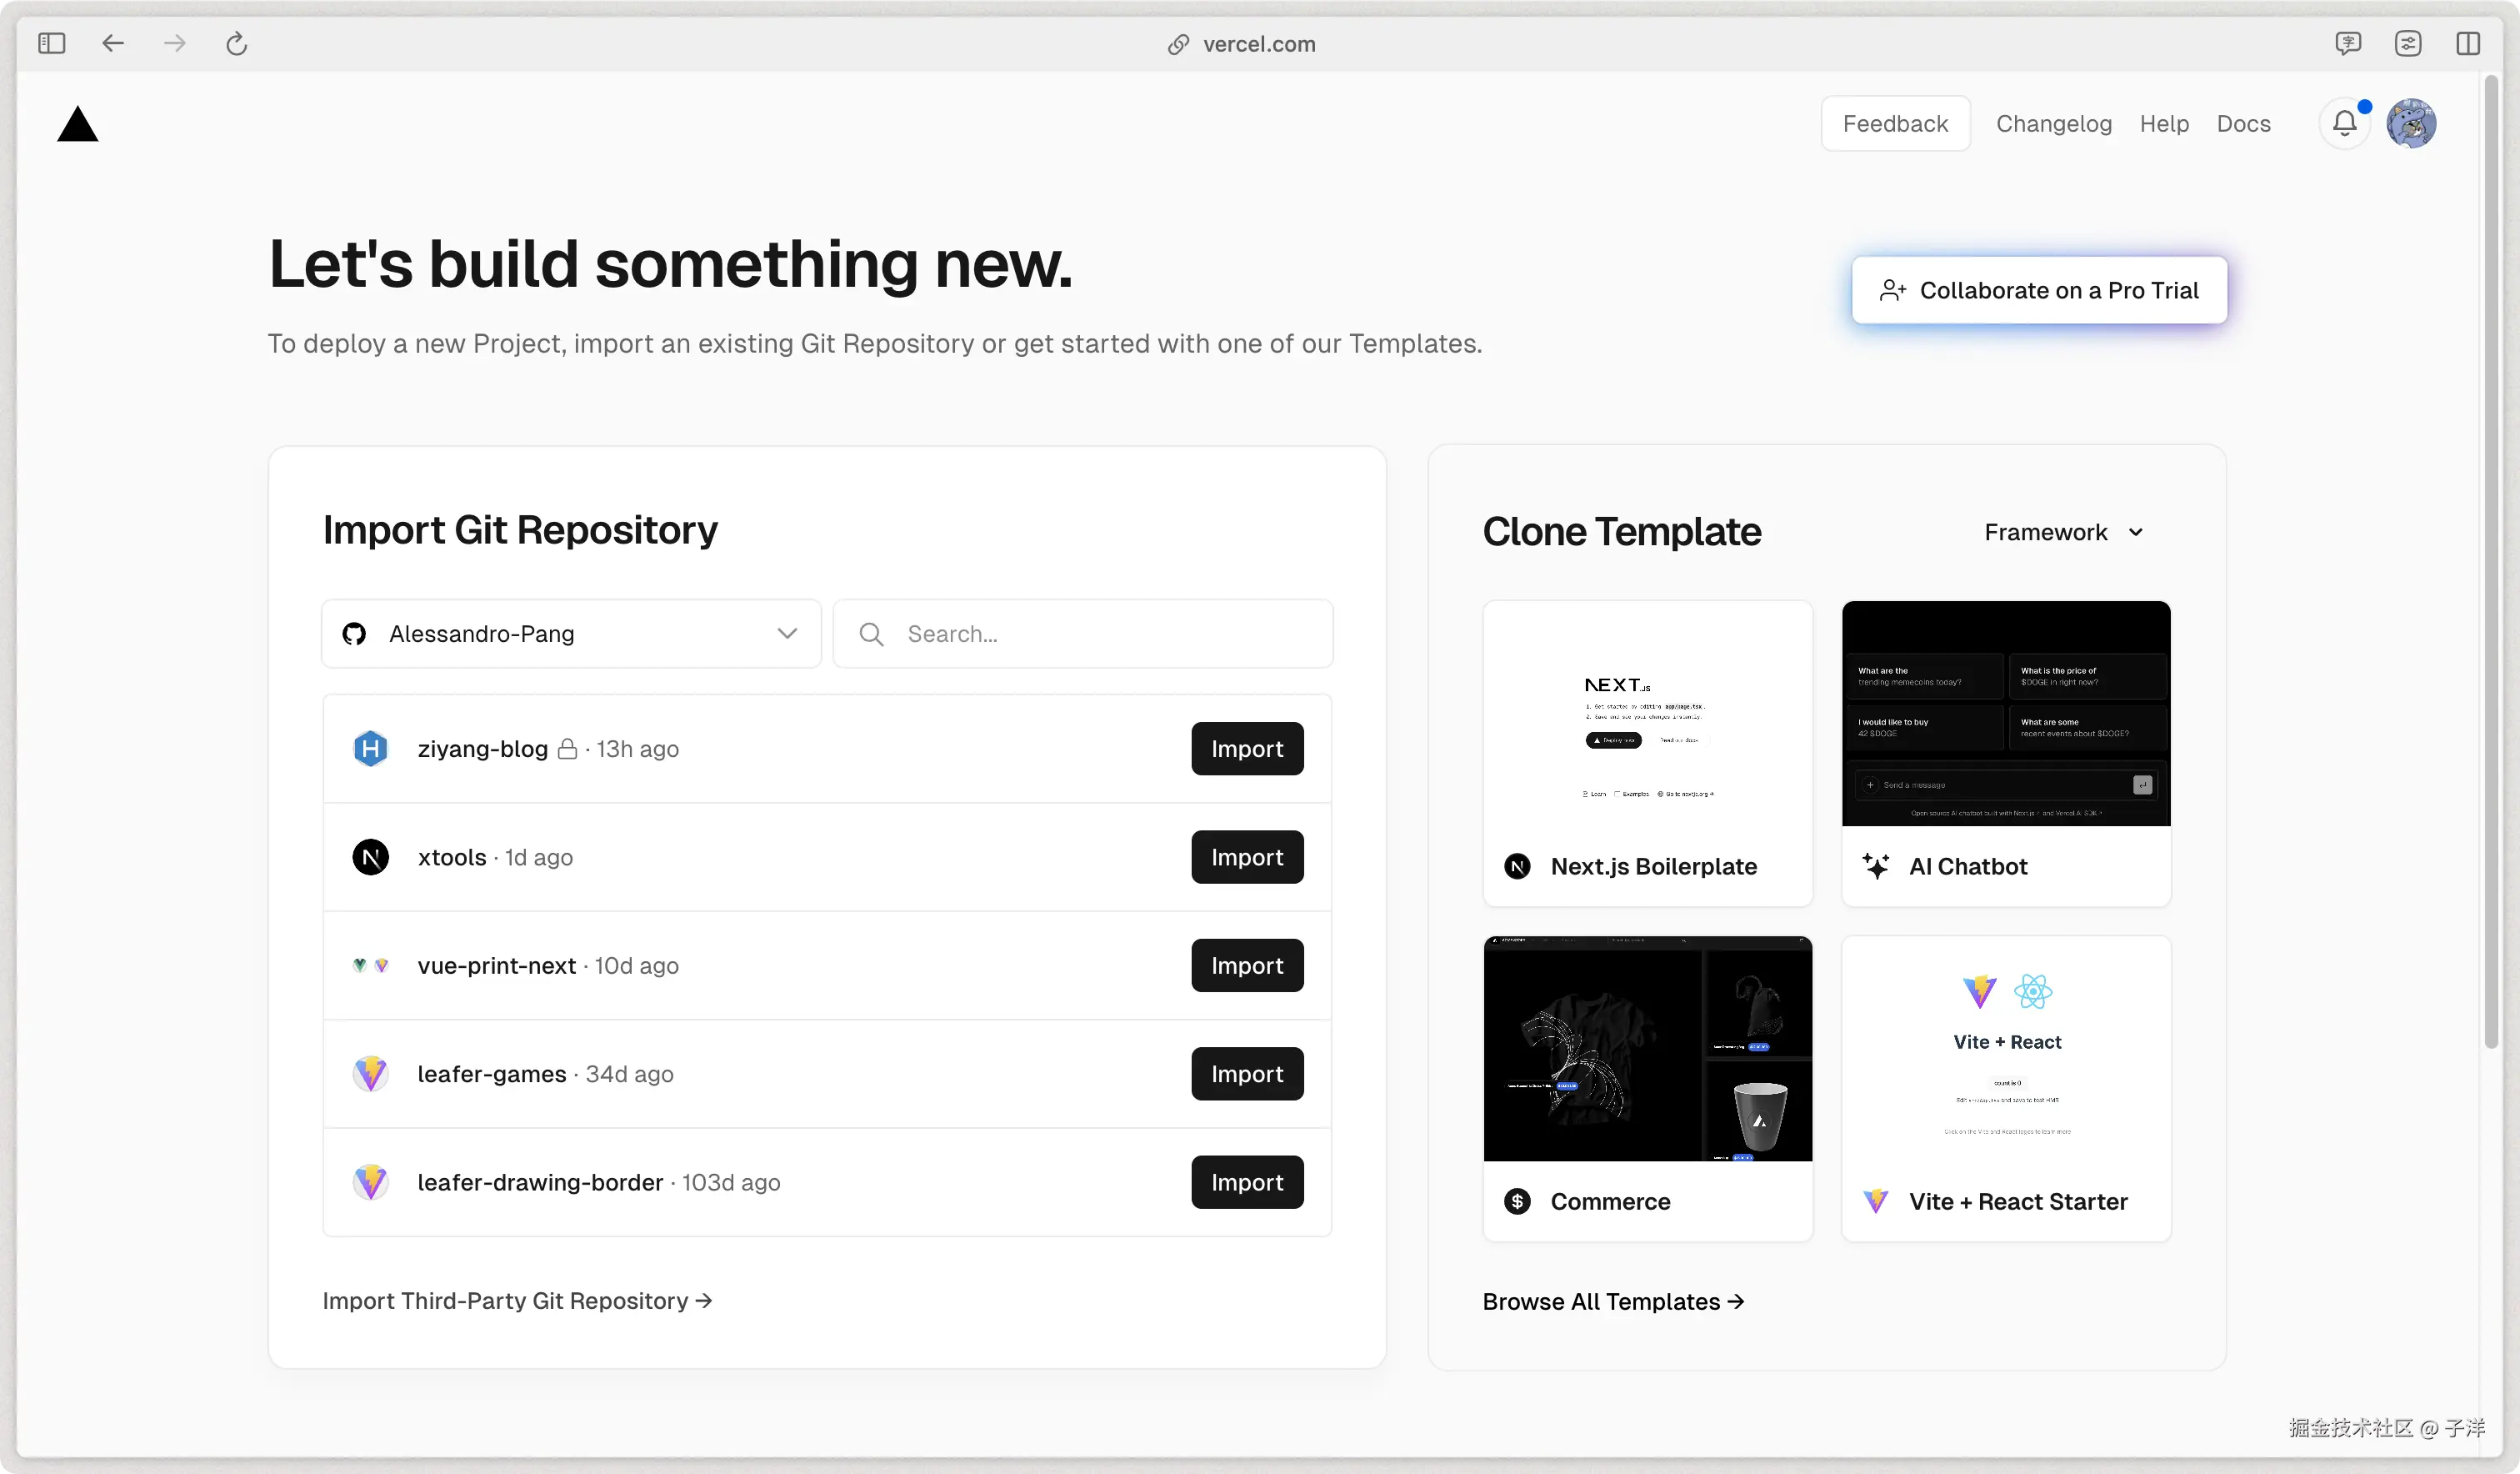Image resolution: width=2520 pixels, height=1474 pixels.
Task: Click the ziyang-blog repository icon
Action: tap(370, 749)
